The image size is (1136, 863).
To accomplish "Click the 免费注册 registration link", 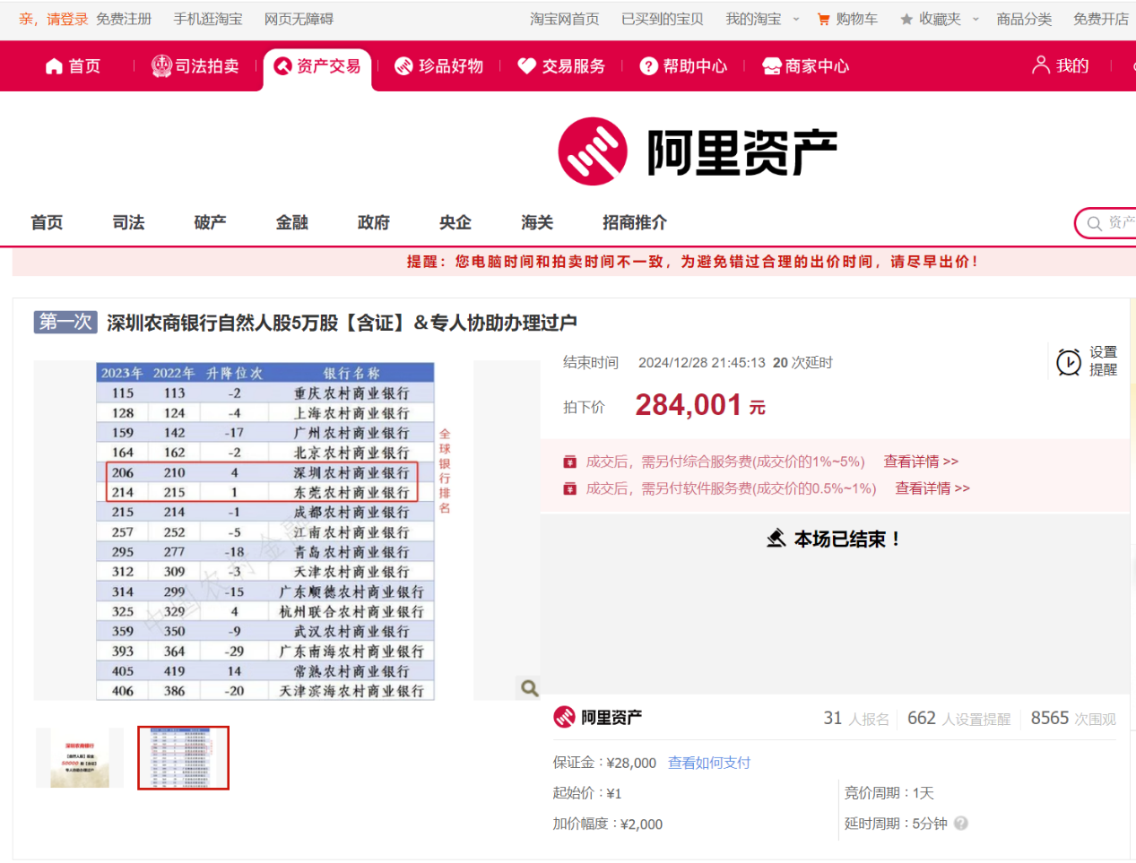I will click(124, 18).
